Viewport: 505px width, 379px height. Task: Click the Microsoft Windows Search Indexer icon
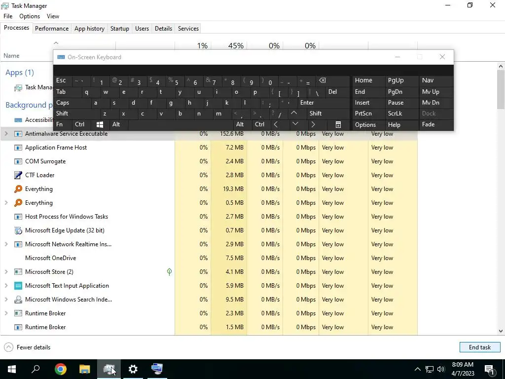(x=18, y=300)
